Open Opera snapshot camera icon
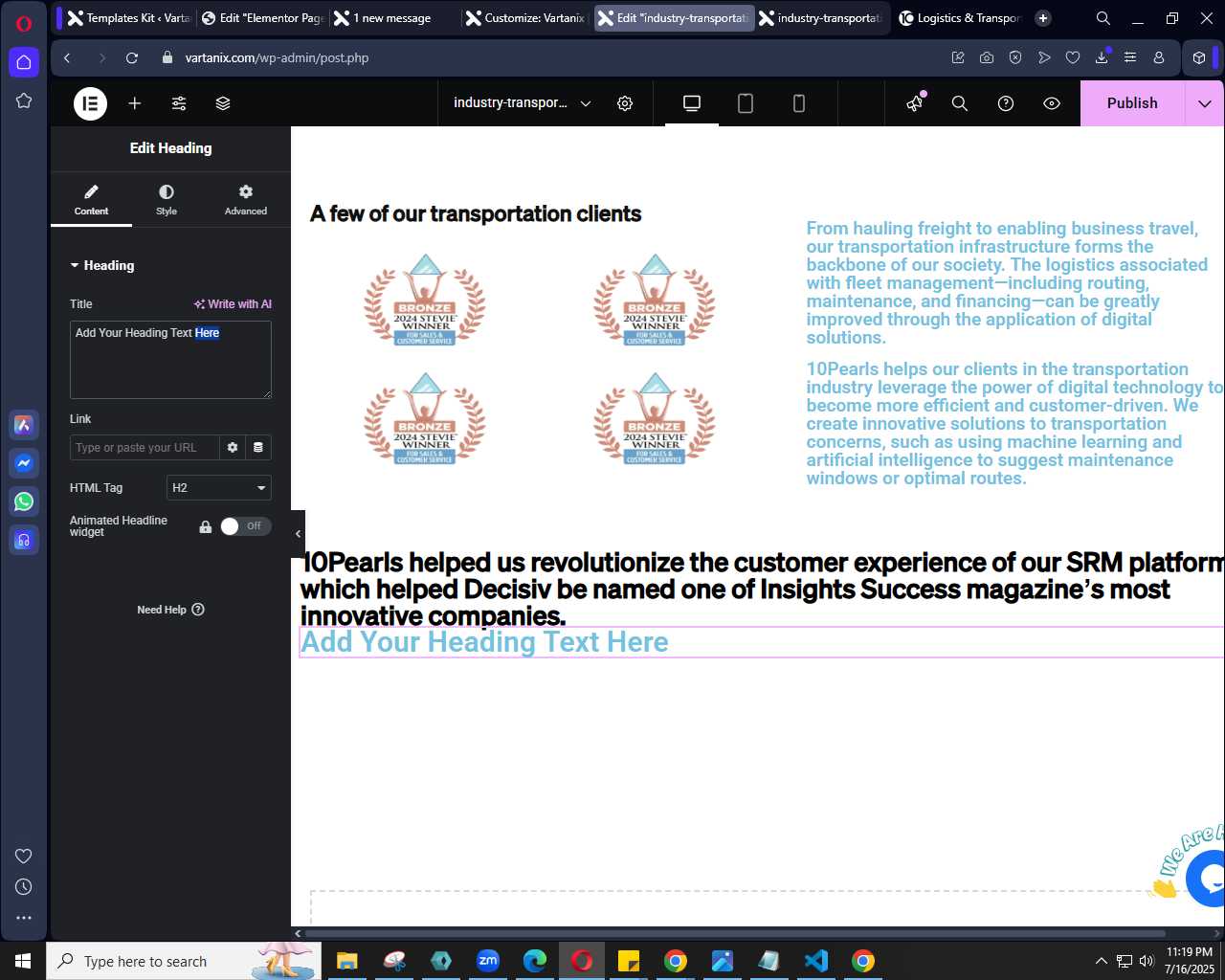This screenshot has height=980, width=1225. 987,57
